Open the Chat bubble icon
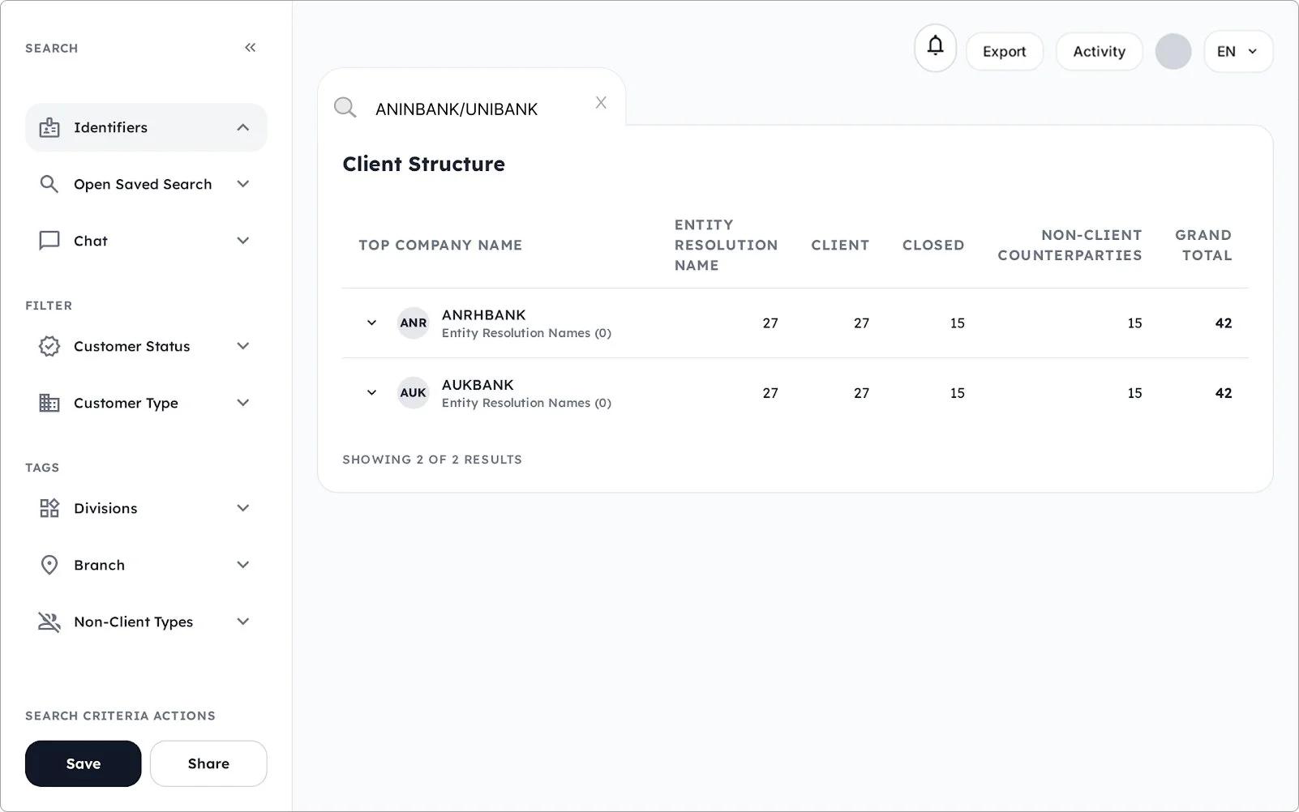 tap(49, 240)
